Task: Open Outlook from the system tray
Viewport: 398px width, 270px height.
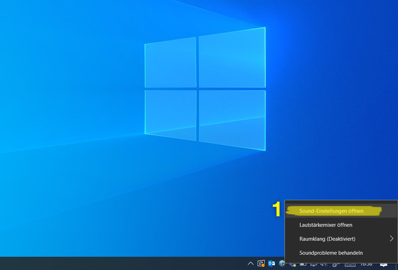Action: coord(272,264)
